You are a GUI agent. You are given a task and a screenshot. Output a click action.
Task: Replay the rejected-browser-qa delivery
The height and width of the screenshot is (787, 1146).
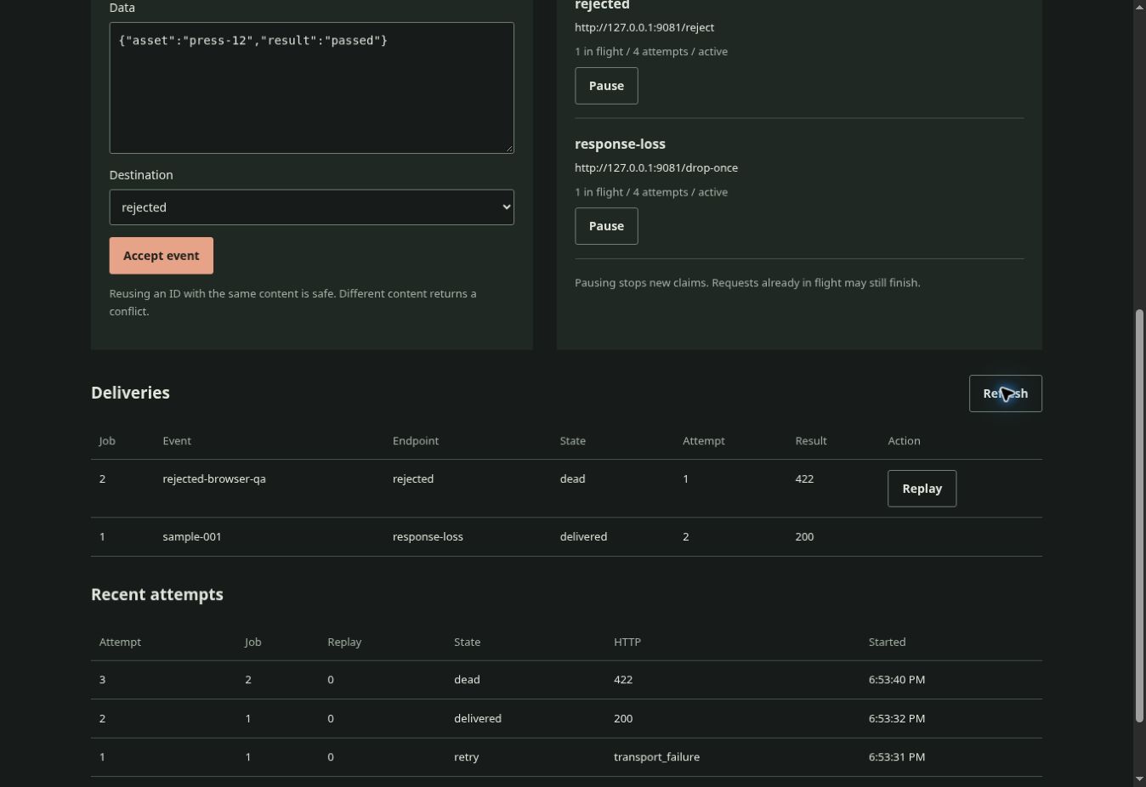pyautogui.click(x=922, y=489)
